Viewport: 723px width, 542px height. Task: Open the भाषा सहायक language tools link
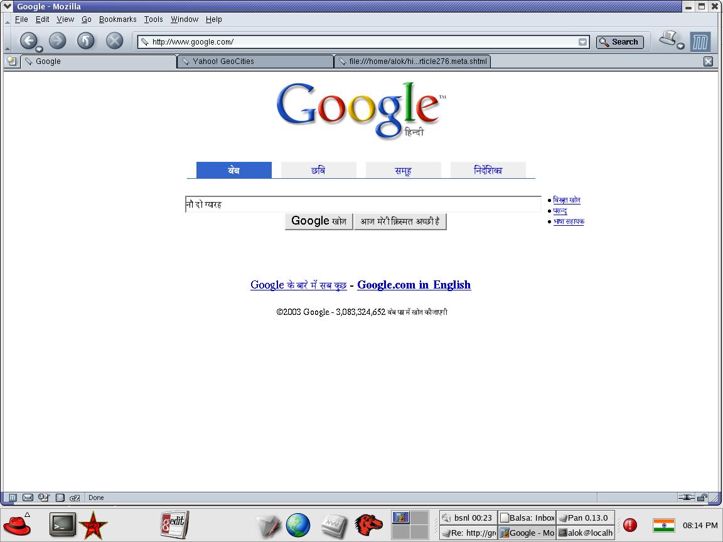coord(569,221)
